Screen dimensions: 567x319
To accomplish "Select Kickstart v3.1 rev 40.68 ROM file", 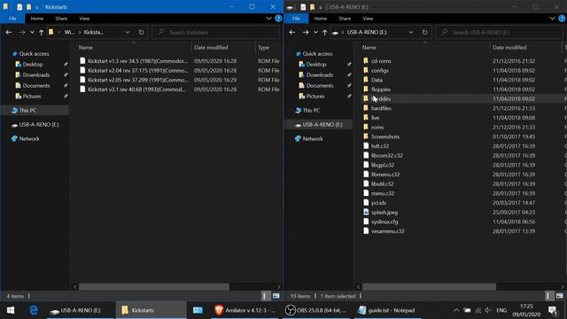I will [x=136, y=89].
